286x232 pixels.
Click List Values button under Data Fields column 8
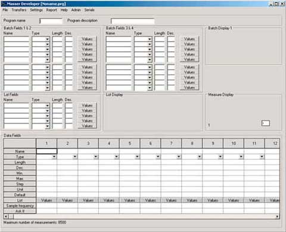192,200
